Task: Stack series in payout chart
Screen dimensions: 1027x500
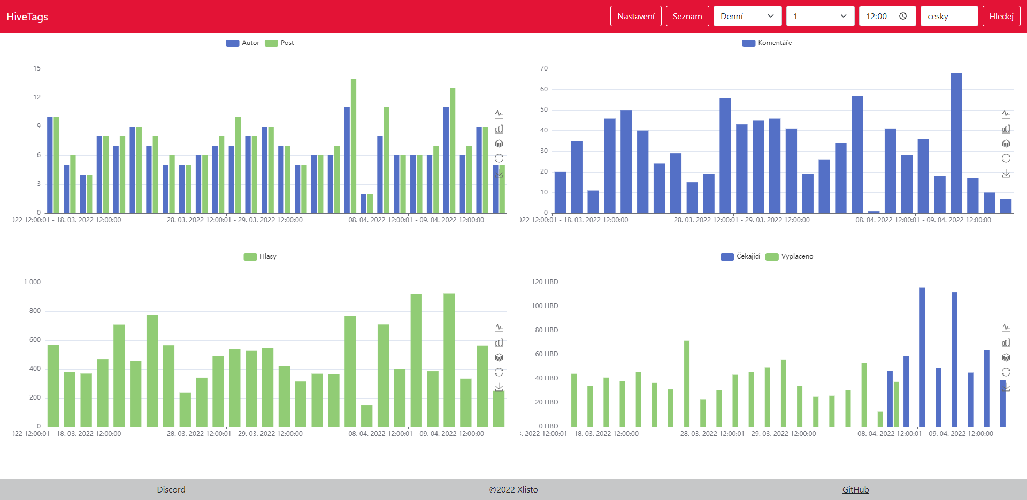Action: pos(1006,357)
